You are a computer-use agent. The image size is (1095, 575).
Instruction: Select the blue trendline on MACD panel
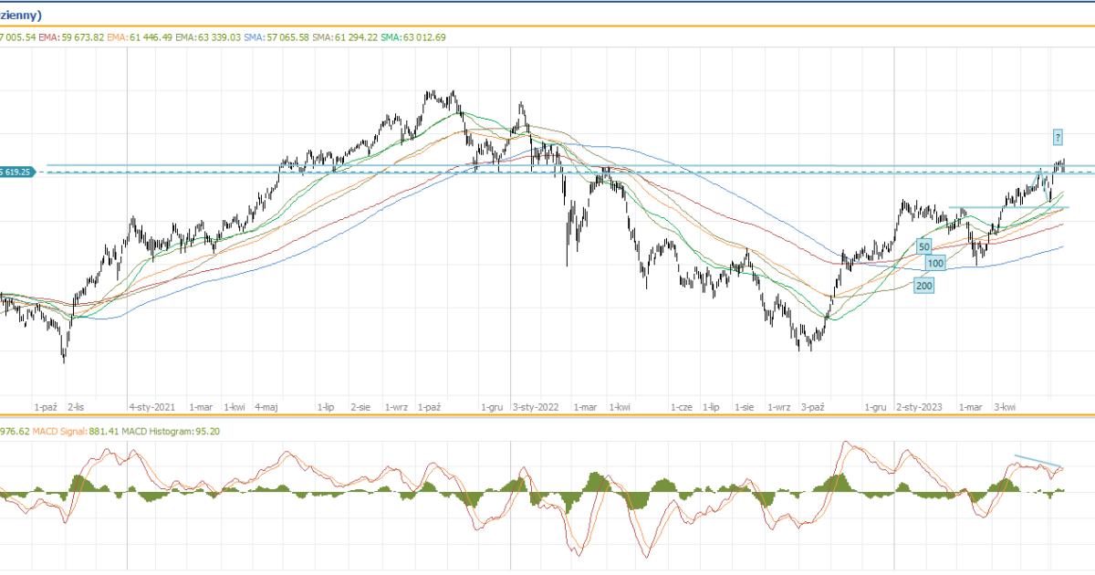click(1038, 461)
